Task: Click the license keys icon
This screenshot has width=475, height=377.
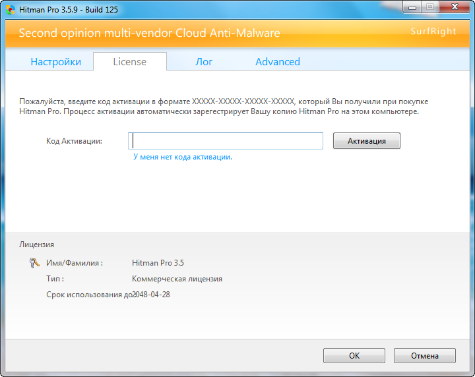Action: click(34, 262)
